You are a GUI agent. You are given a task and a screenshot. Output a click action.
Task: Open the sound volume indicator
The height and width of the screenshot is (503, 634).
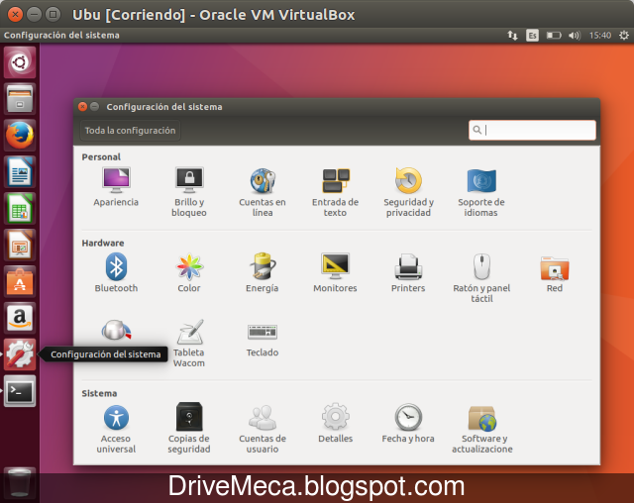click(x=575, y=36)
